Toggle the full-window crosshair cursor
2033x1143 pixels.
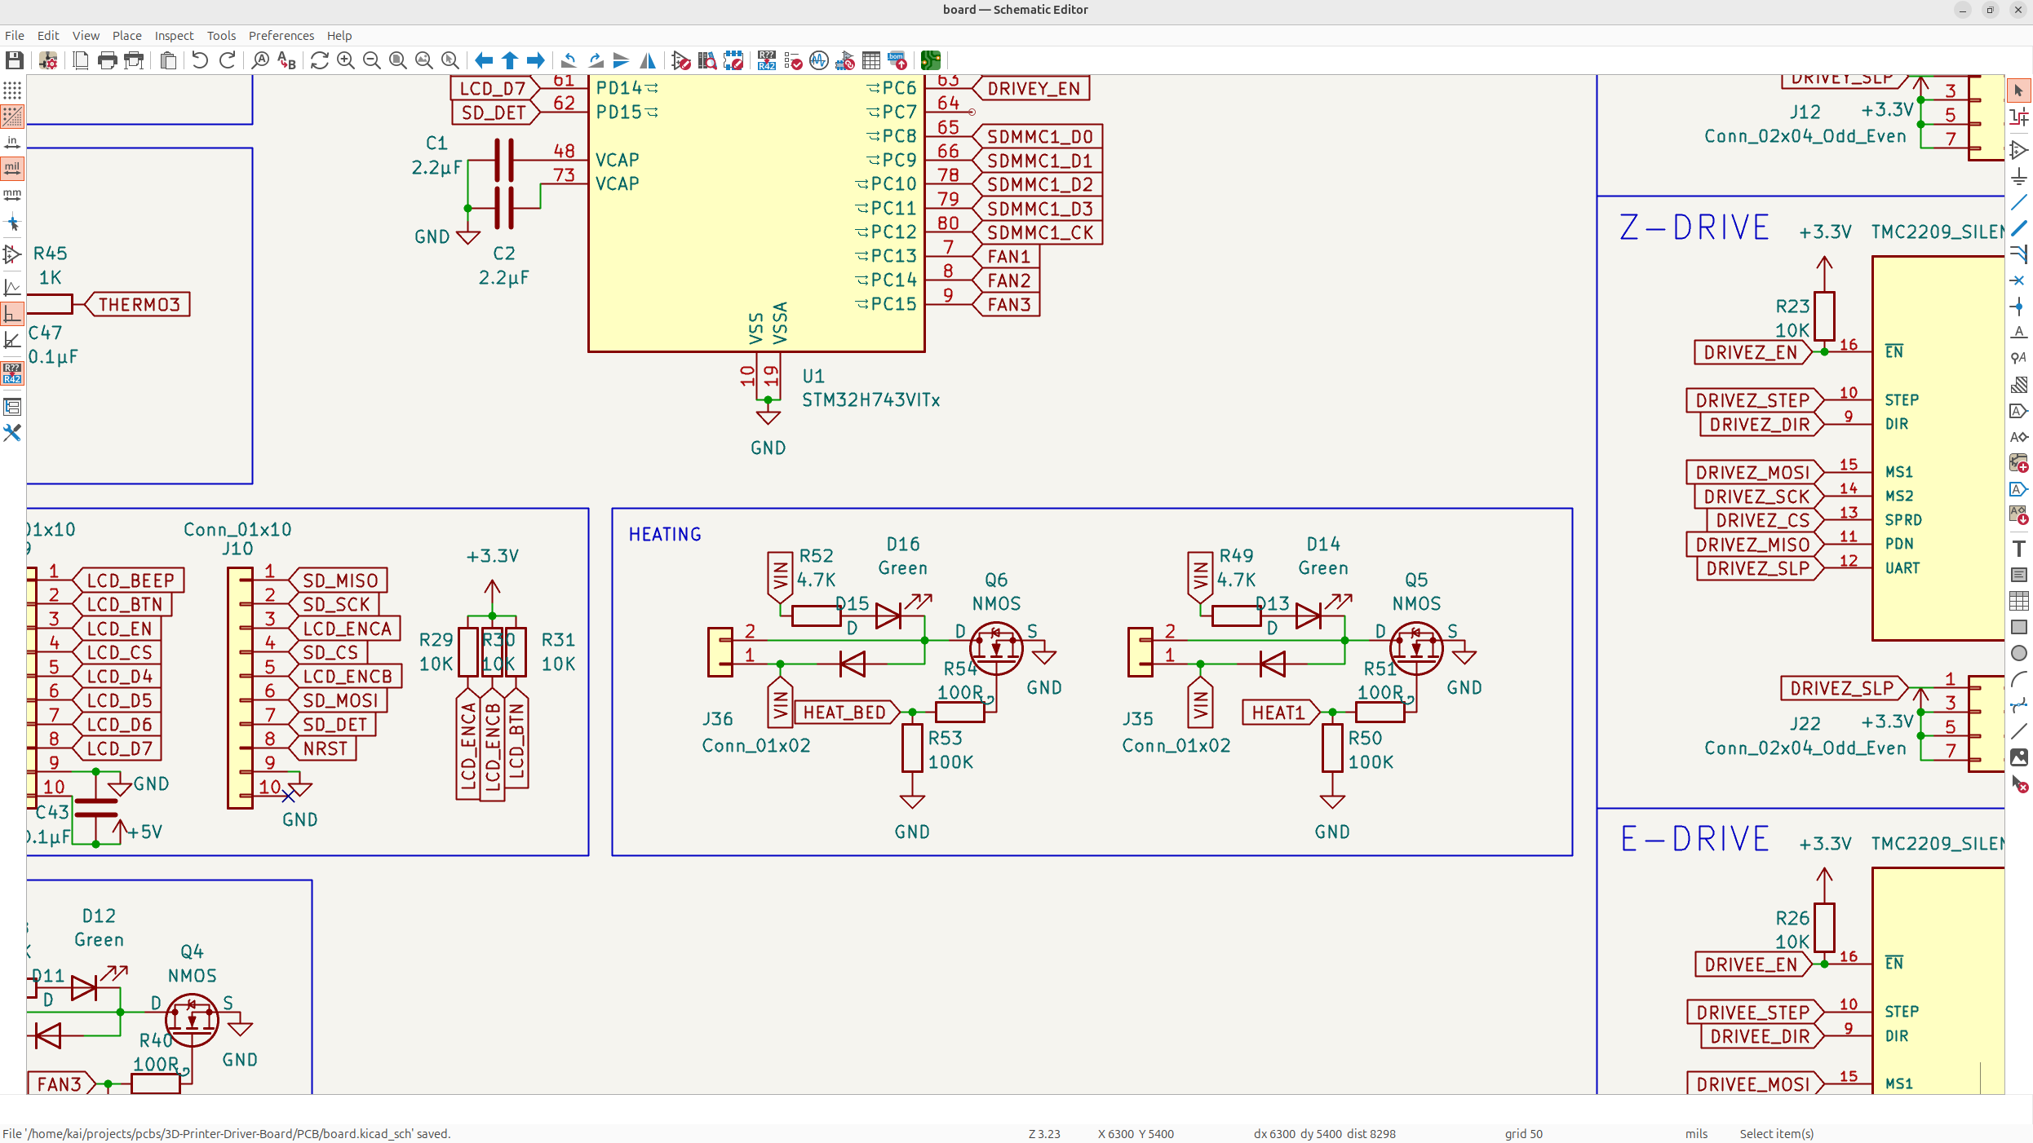(x=12, y=223)
